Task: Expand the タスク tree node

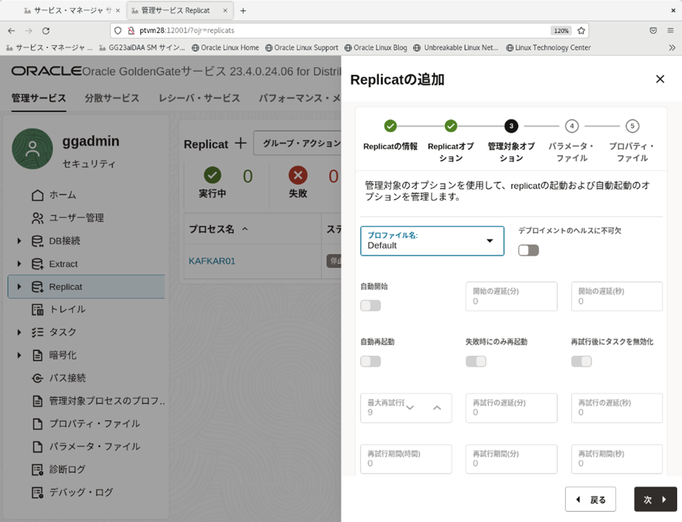Action: [x=19, y=333]
